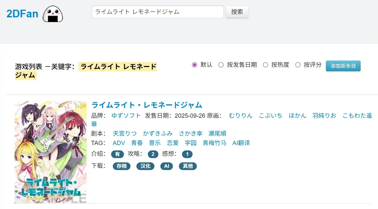Screen dimensions: 378x209
Task: Click the 介绍 有 badge
Action: click(117, 154)
